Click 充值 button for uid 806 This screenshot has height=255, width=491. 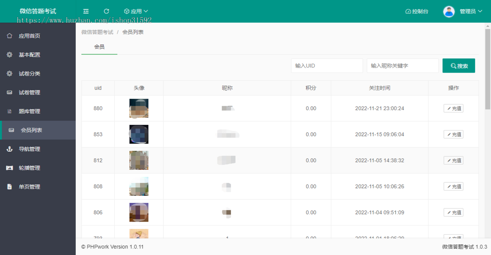[453, 213]
